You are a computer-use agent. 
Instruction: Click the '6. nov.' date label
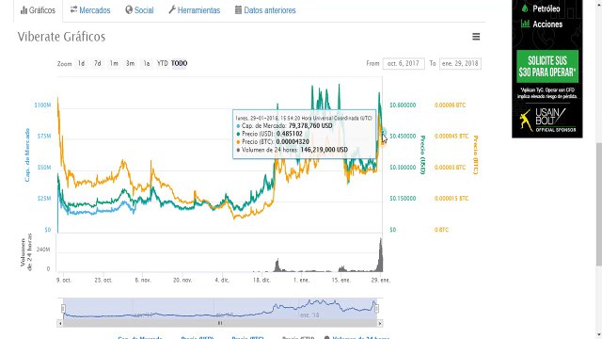coord(143,280)
